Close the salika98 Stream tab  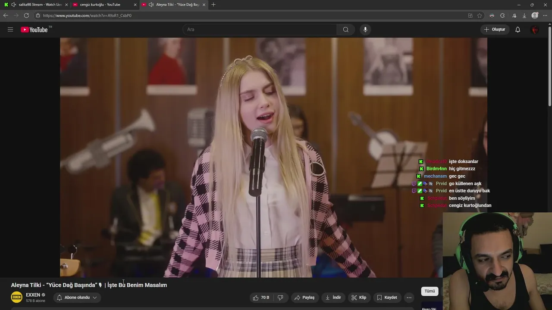coord(66,5)
